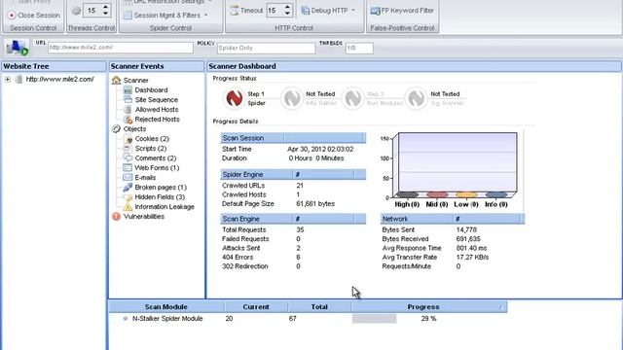Click the Run Modules step icon
623x350 pixels.
pyautogui.click(x=352, y=98)
